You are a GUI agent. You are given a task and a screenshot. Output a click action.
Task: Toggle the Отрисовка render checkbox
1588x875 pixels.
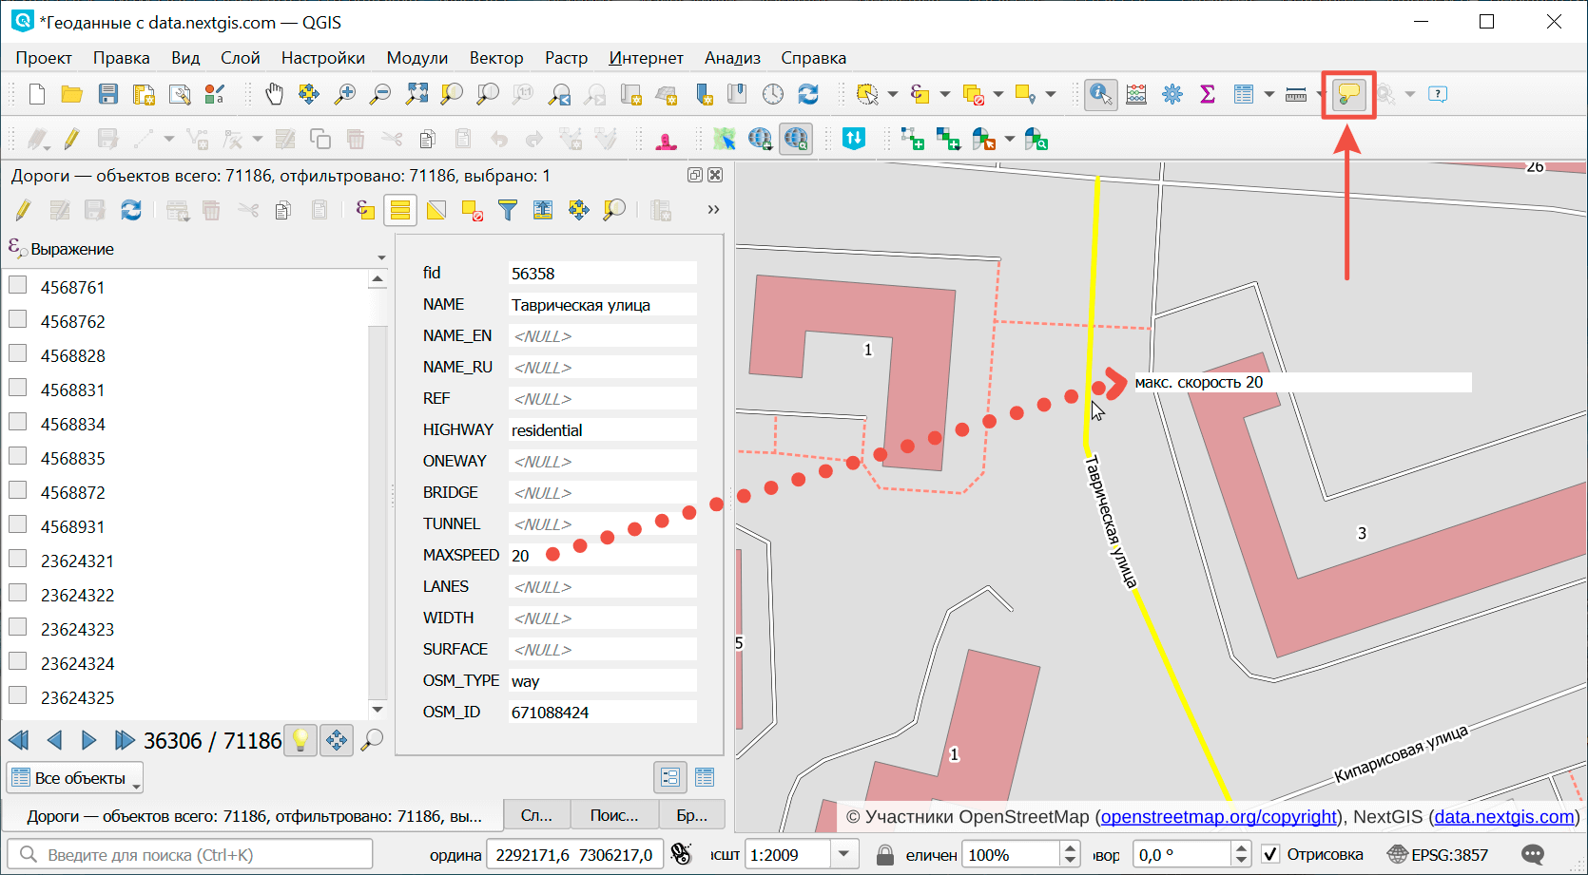[x=1270, y=854]
